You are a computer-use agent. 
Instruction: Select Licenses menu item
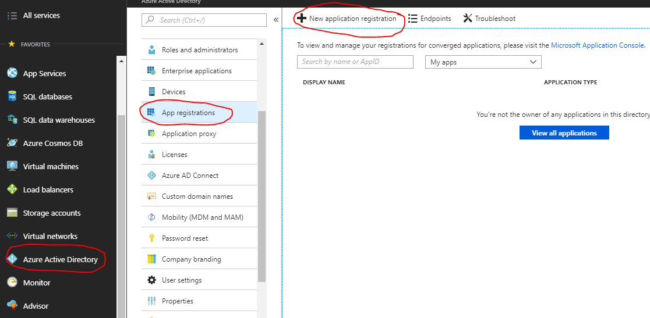click(199, 155)
